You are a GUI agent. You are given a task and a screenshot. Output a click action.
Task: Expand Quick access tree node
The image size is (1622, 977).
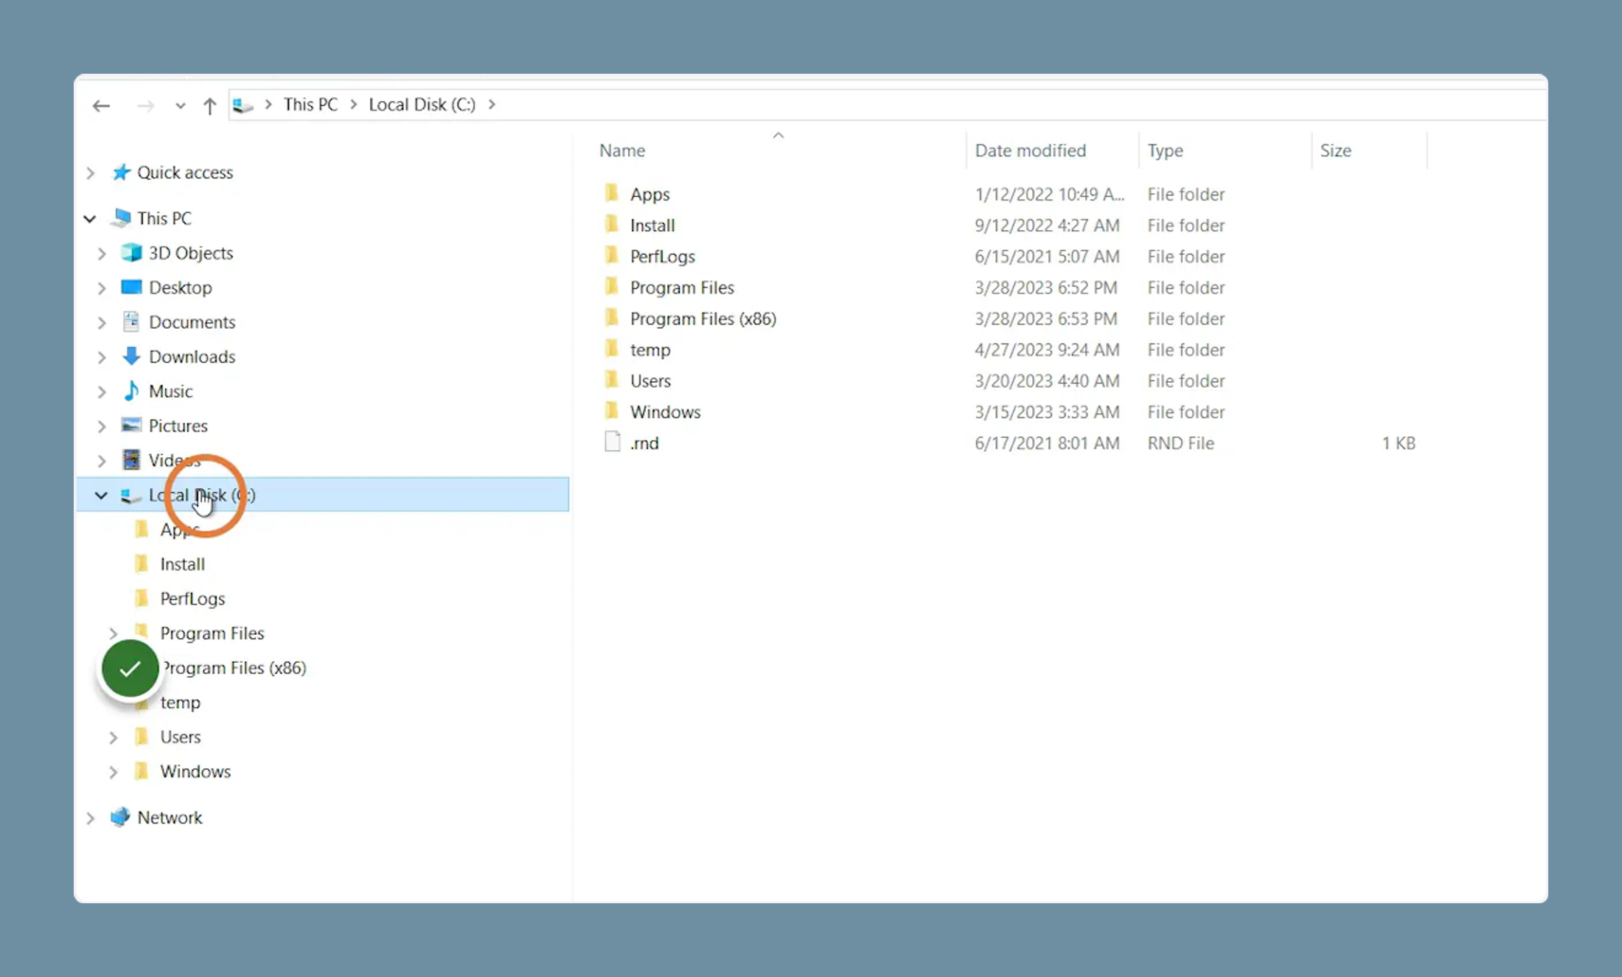[x=91, y=173]
